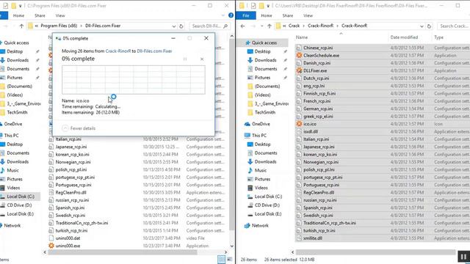Image resolution: width=470 pixels, height=264 pixels.
Task: Sort by Name column in right window
Action: 302,37
